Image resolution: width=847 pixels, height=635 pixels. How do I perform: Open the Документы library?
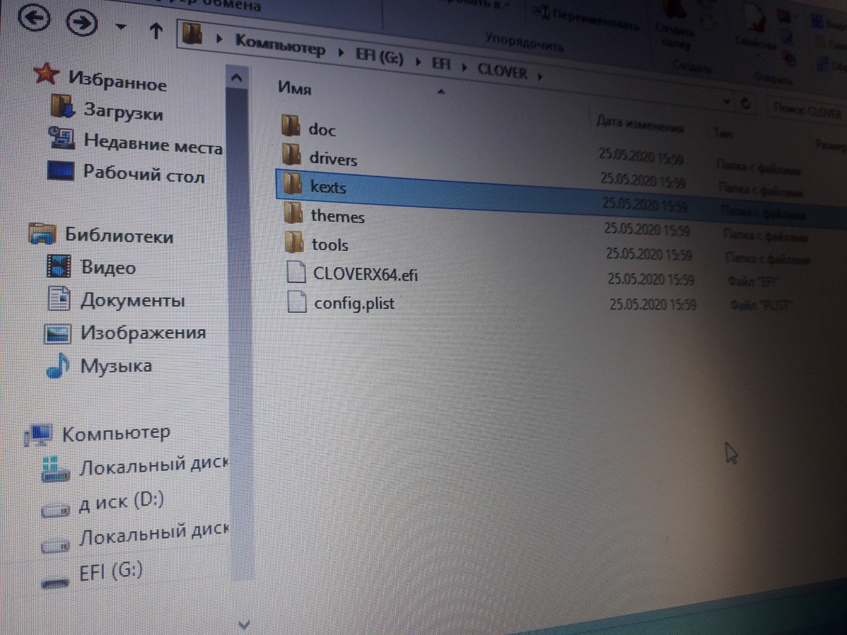coord(132,300)
